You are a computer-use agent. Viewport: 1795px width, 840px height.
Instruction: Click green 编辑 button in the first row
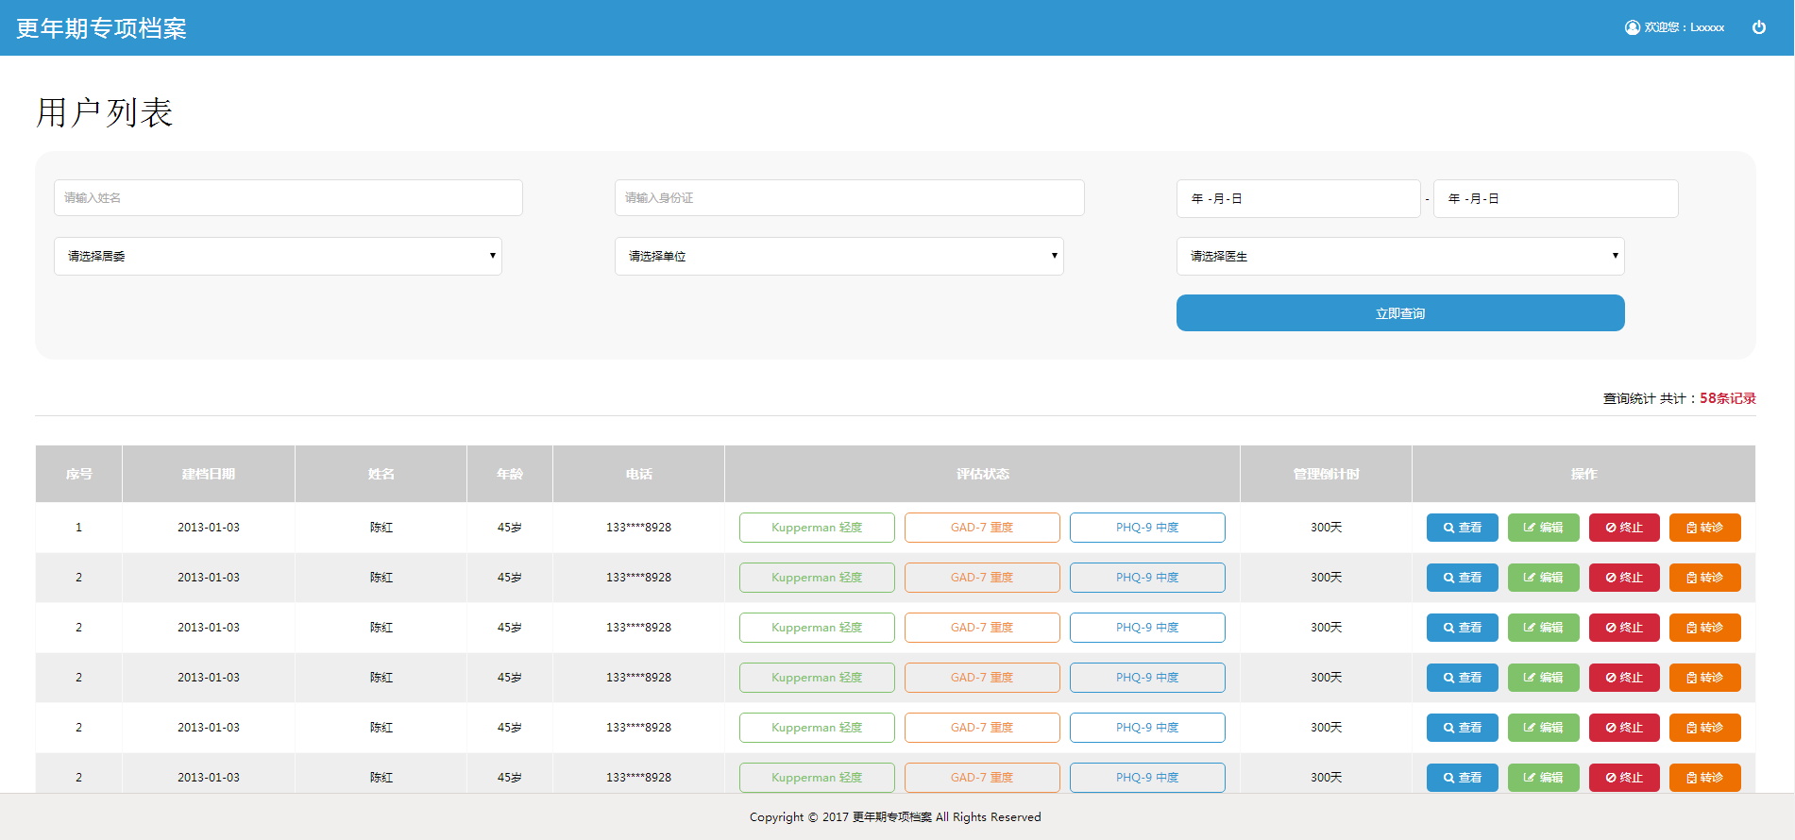(1543, 528)
